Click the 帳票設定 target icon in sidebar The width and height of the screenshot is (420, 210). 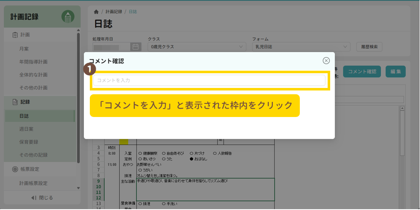(15, 169)
